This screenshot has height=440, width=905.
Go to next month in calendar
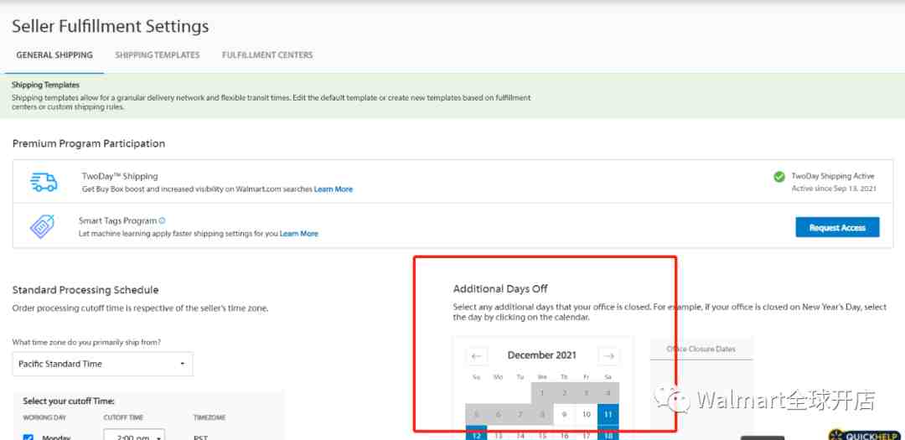(x=608, y=355)
